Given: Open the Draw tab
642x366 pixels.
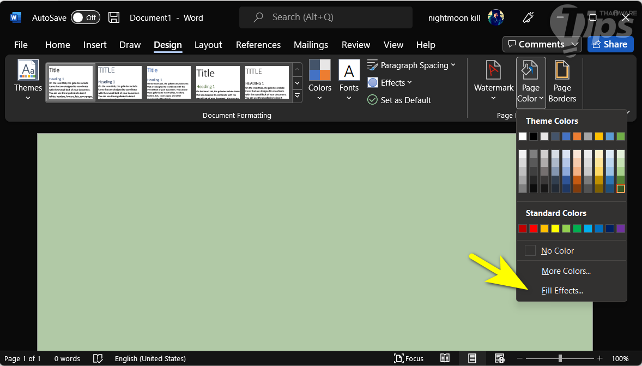Looking at the screenshot, I should point(130,45).
